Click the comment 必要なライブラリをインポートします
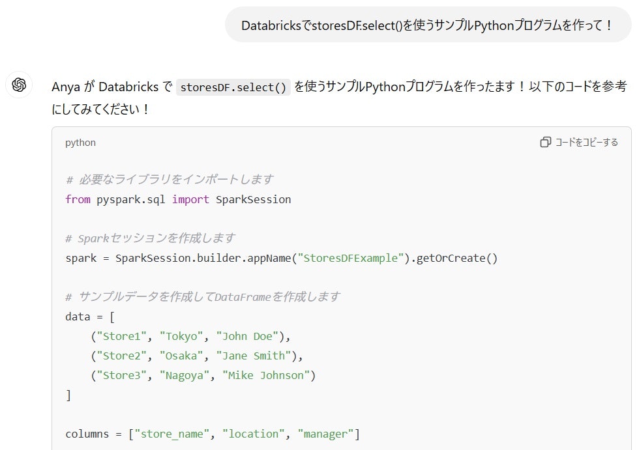This screenshot has height=450, width=639. tap(170, 180)
